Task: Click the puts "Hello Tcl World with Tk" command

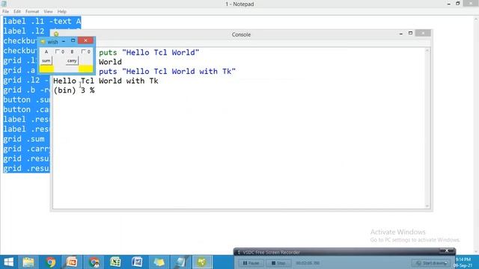Action: pyautogui.click(x=167, y=72)
